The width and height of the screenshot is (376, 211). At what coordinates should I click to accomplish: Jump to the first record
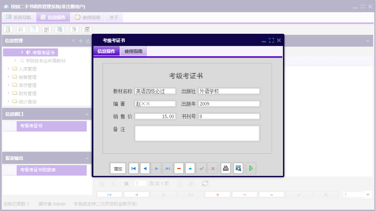(x=133, y=168)
